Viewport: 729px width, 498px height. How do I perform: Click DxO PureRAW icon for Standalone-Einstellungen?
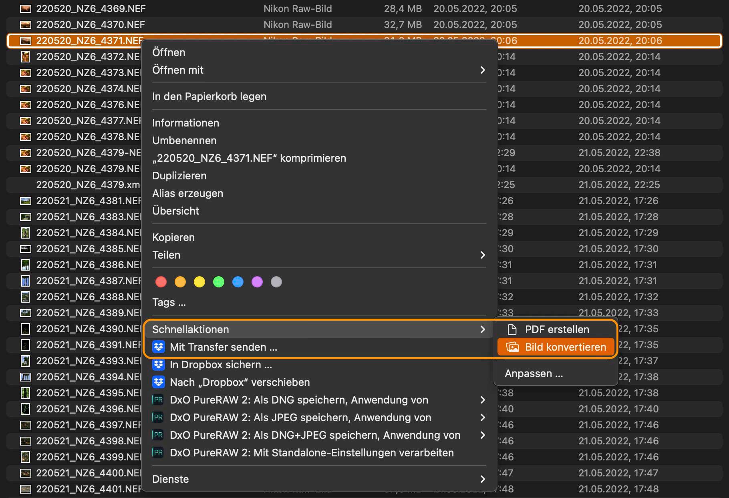pos(158,452)
